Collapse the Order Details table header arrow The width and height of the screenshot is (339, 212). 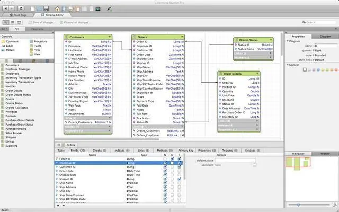(x=257, y=74)
